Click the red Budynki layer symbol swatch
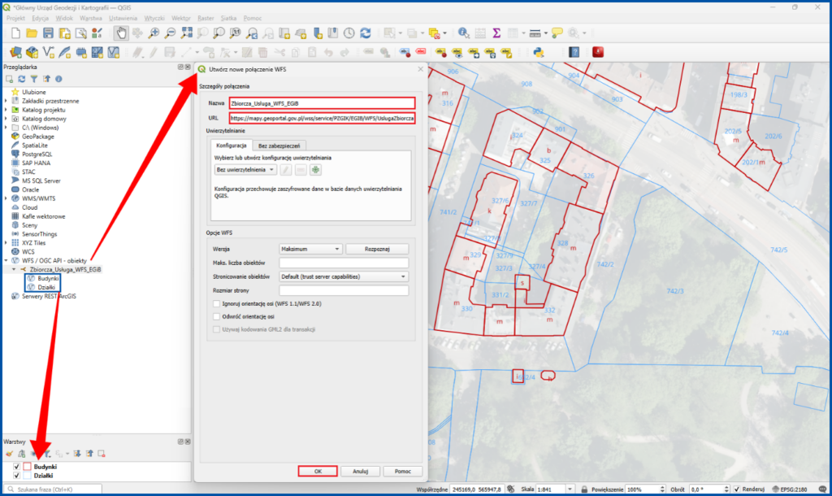Image resolution: width=832 pixels, height=496 pixels. pos(27,467)
